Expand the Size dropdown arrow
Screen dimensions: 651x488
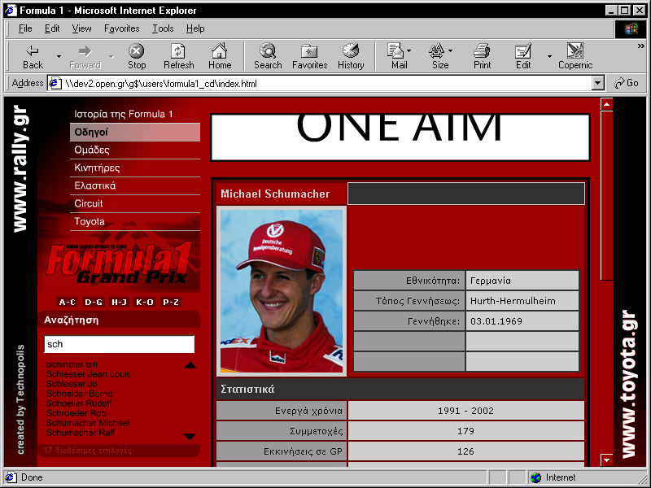click(x=451, y=51)
